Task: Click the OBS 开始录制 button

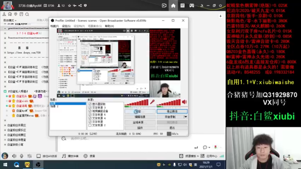Action: (x=170, y=117)
